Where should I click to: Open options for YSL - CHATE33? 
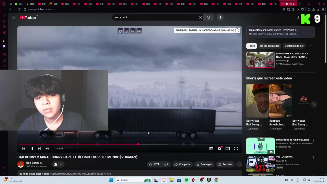coord(313,157)
